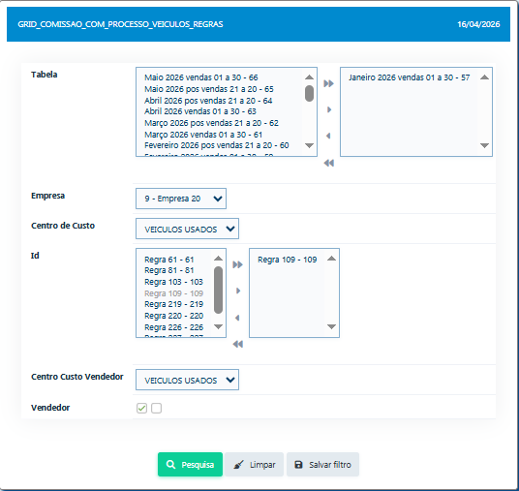This screenshot has height=491, width=519.
Task: Select Regra 103 - 103 in Id list
Action: 173,282
